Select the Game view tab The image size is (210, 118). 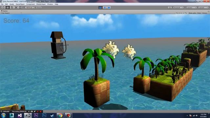click(x=4, y=11)
